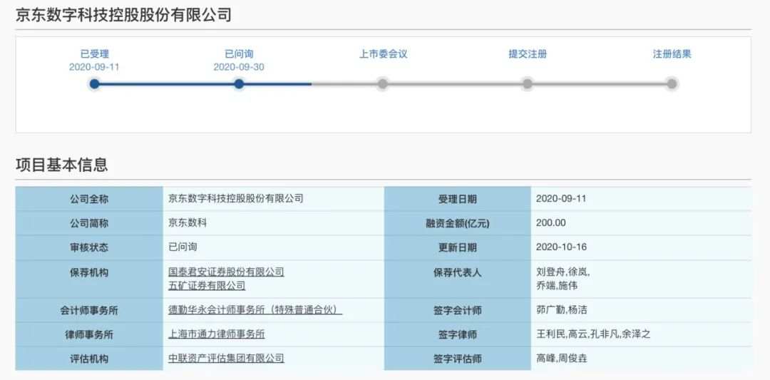
Task: Click the 提交注册 timeline dot
Action: click(x=528, y=84)
